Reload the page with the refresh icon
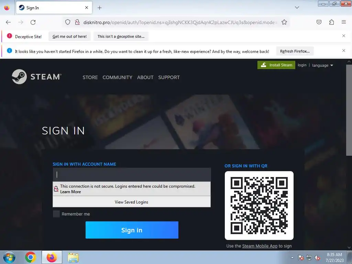This screenshot has width=352, height=264. pyautogui.click(x=33, y=22)
